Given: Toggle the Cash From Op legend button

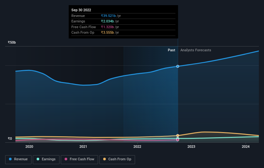Looking at the screenshot, I should coord(117,159).
